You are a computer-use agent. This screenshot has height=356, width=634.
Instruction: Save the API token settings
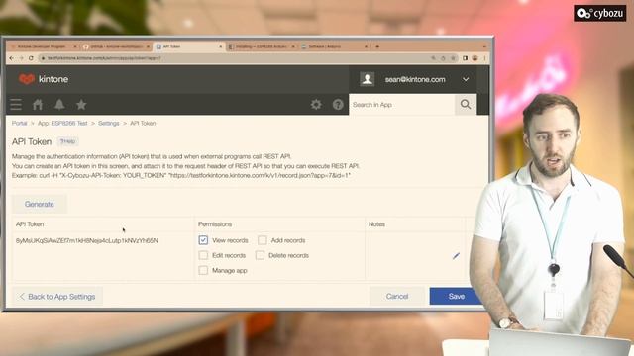coord(456,296)
